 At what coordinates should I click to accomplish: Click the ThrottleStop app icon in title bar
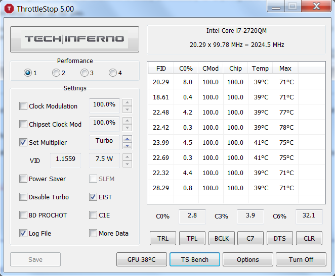click(9, 9)
